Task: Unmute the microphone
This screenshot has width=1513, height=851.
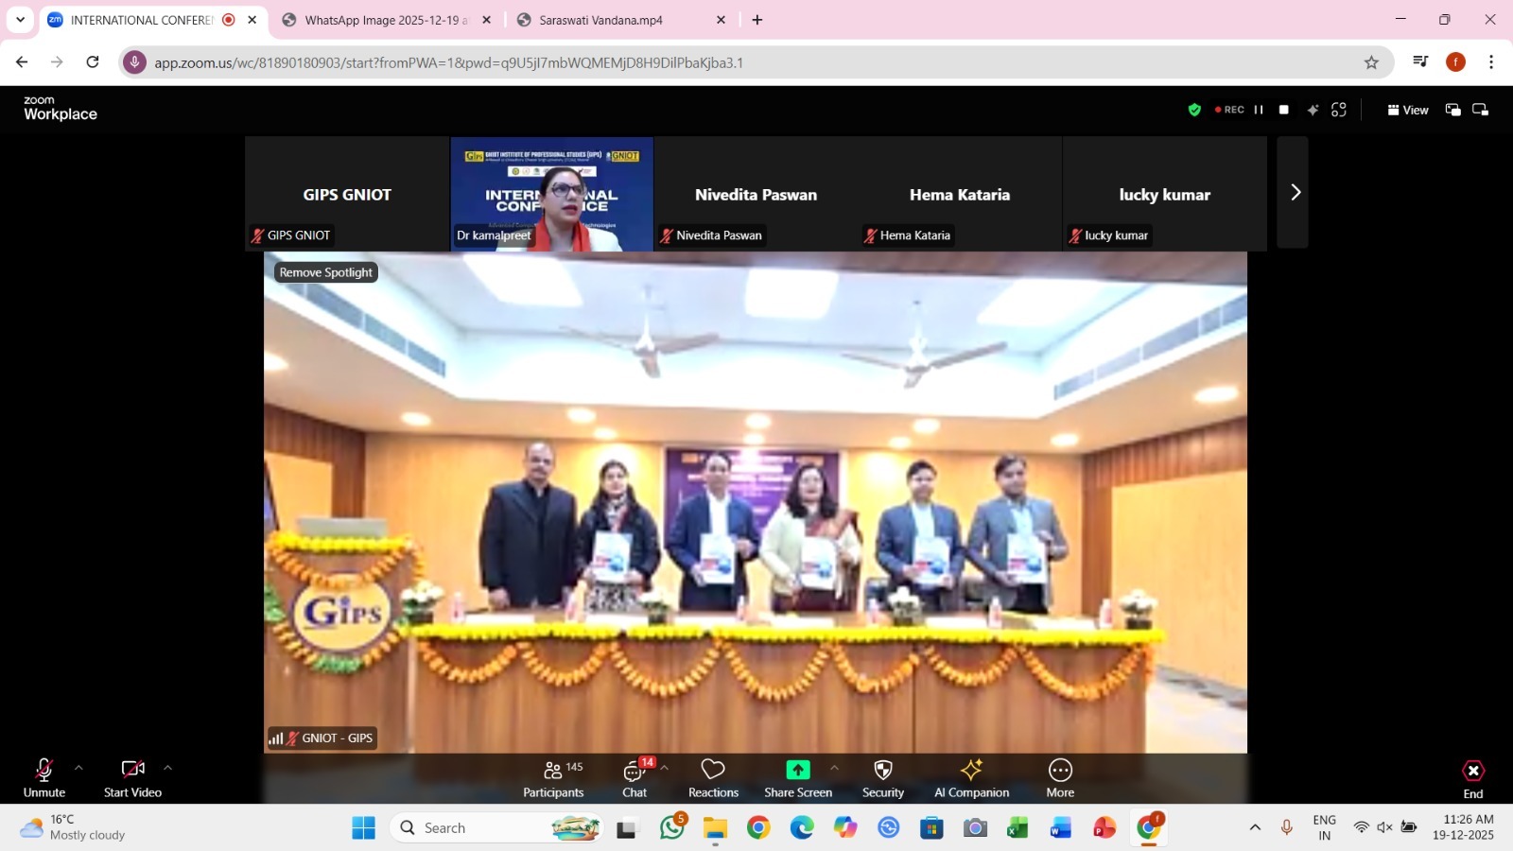Action: pos(44,778)
